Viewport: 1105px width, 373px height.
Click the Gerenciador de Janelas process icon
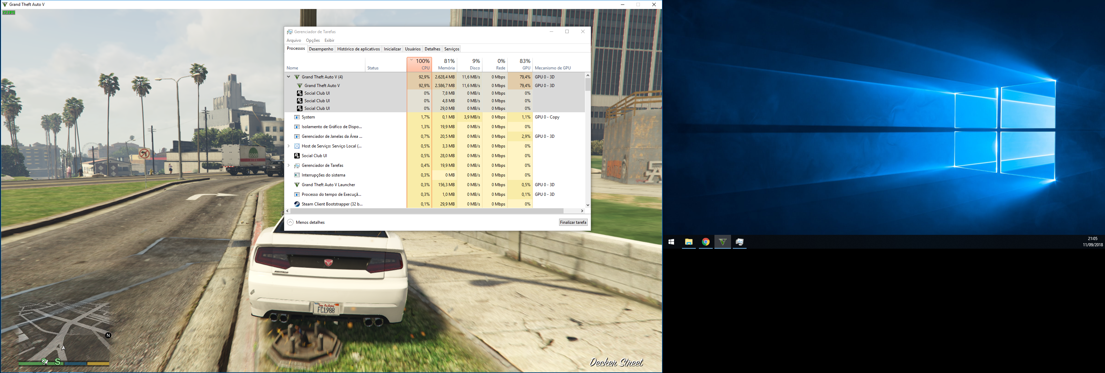point(297,136)
